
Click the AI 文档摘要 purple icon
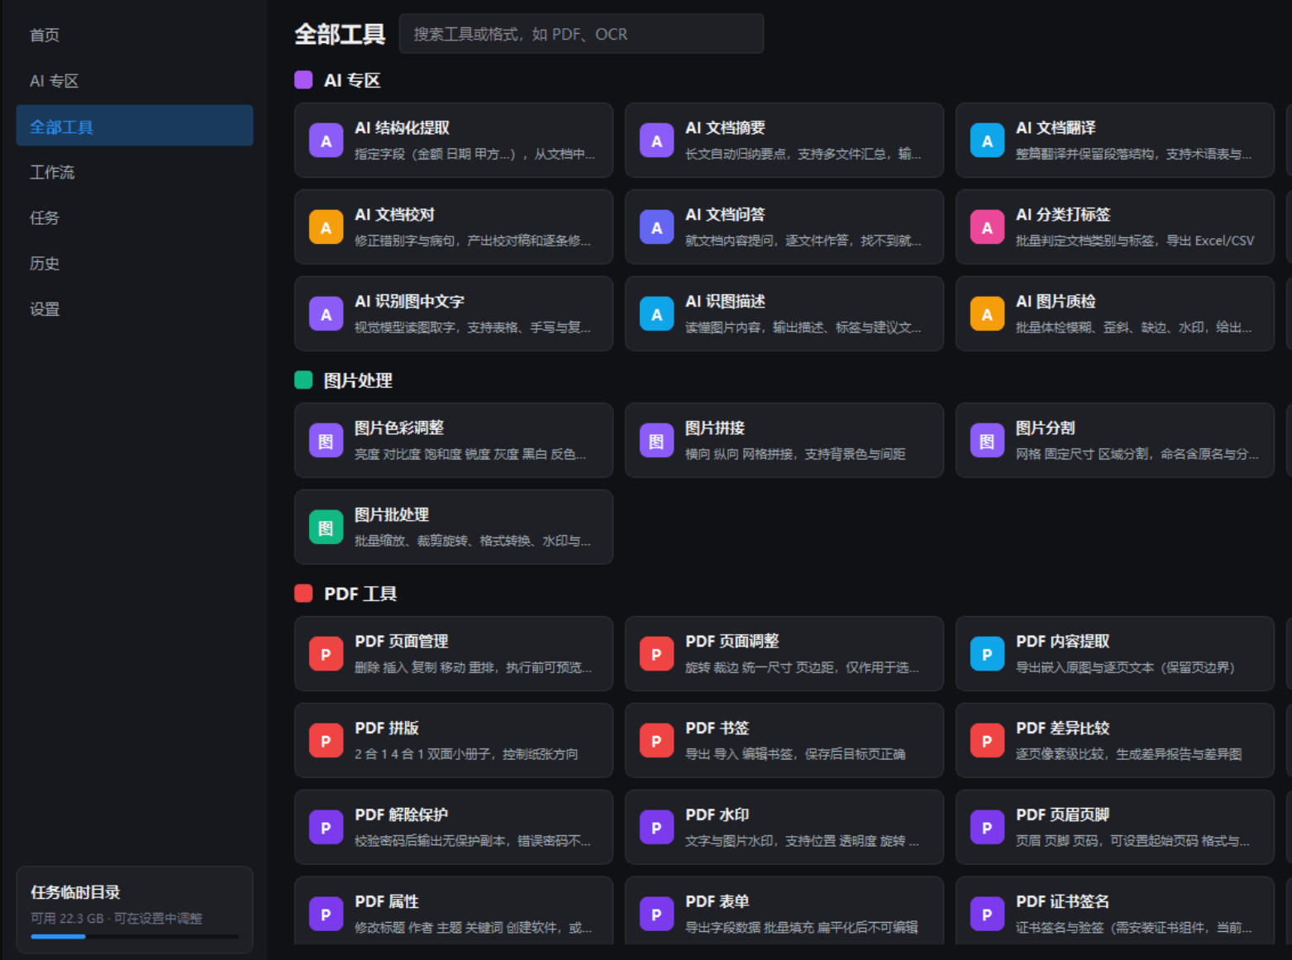656,141
